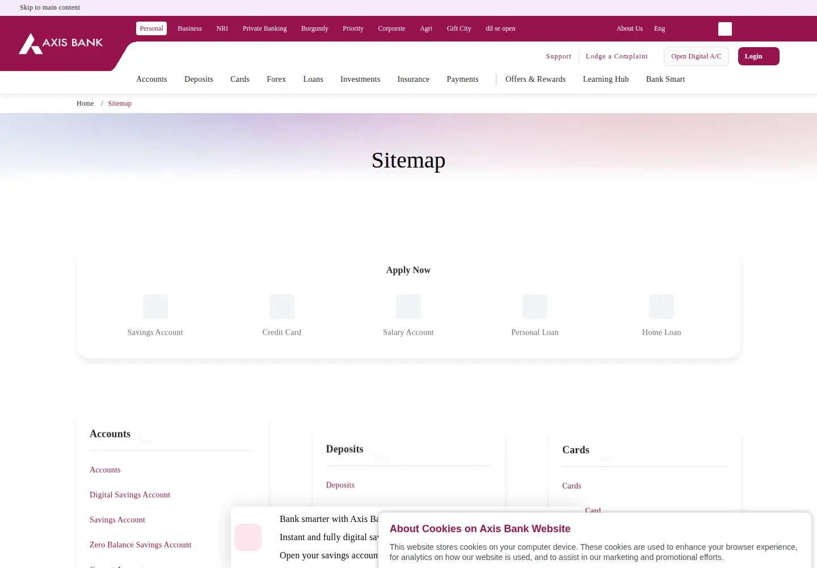Open the Home Loan tile under Apply Now
This screenshot has width=817, height=568.
pos(662,316)
